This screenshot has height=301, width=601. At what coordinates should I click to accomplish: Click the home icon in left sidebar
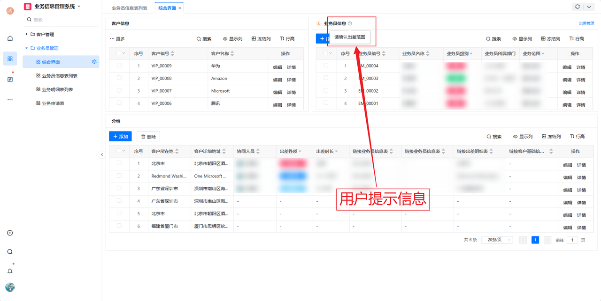tap(10, 38)
